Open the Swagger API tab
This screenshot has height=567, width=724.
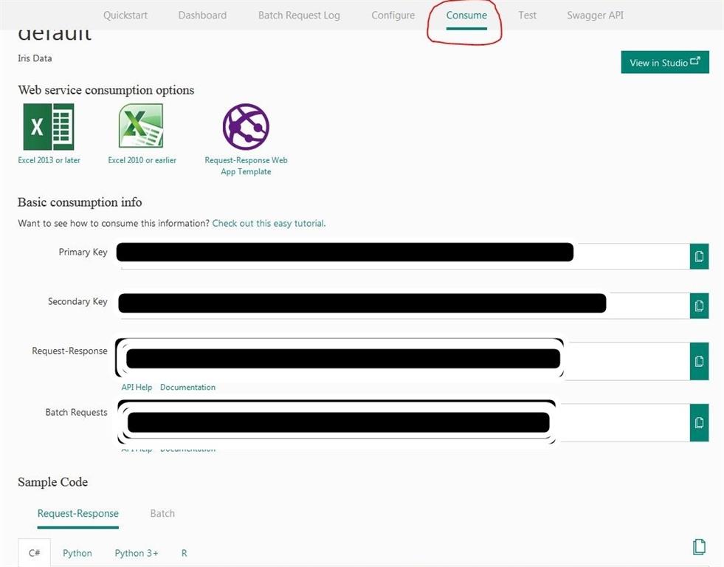[595, 16]
